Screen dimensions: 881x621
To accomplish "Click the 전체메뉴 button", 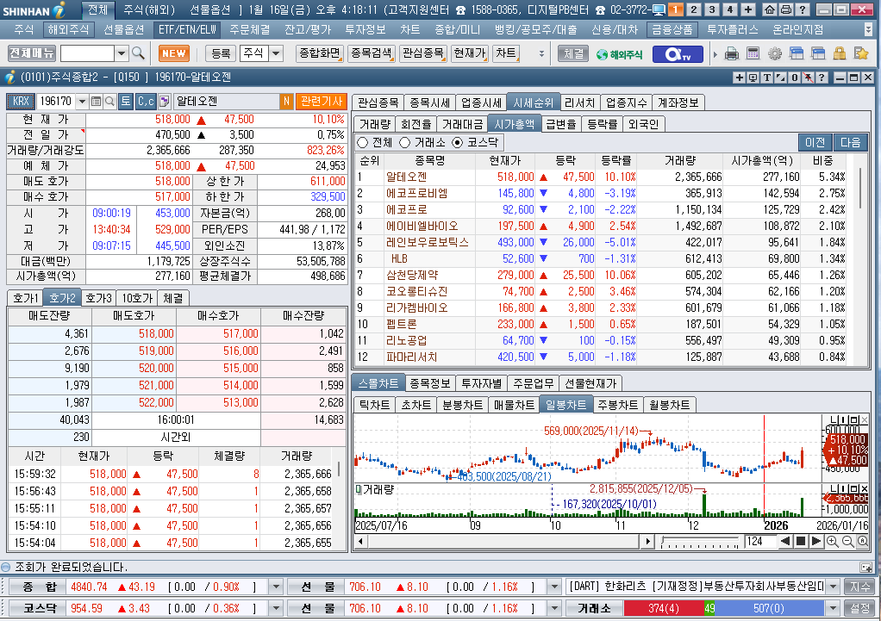I will (x=32, y=53).
